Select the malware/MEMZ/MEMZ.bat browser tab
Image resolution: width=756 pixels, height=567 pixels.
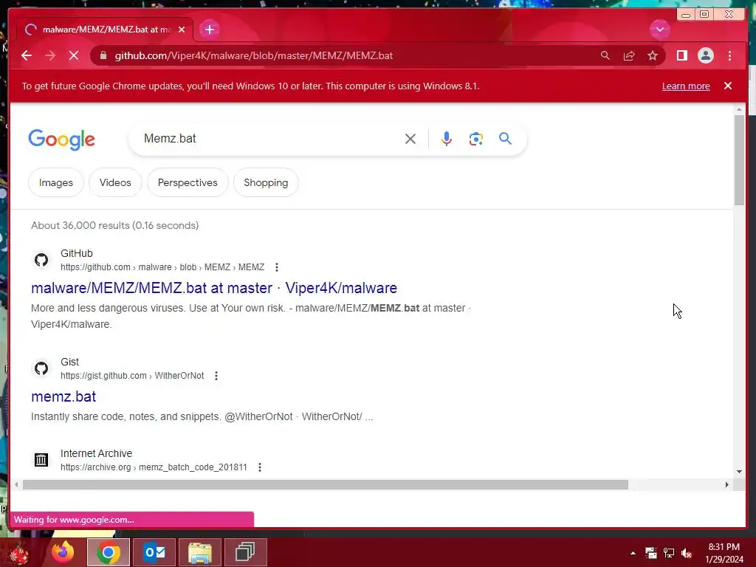(x=105, y=30)
